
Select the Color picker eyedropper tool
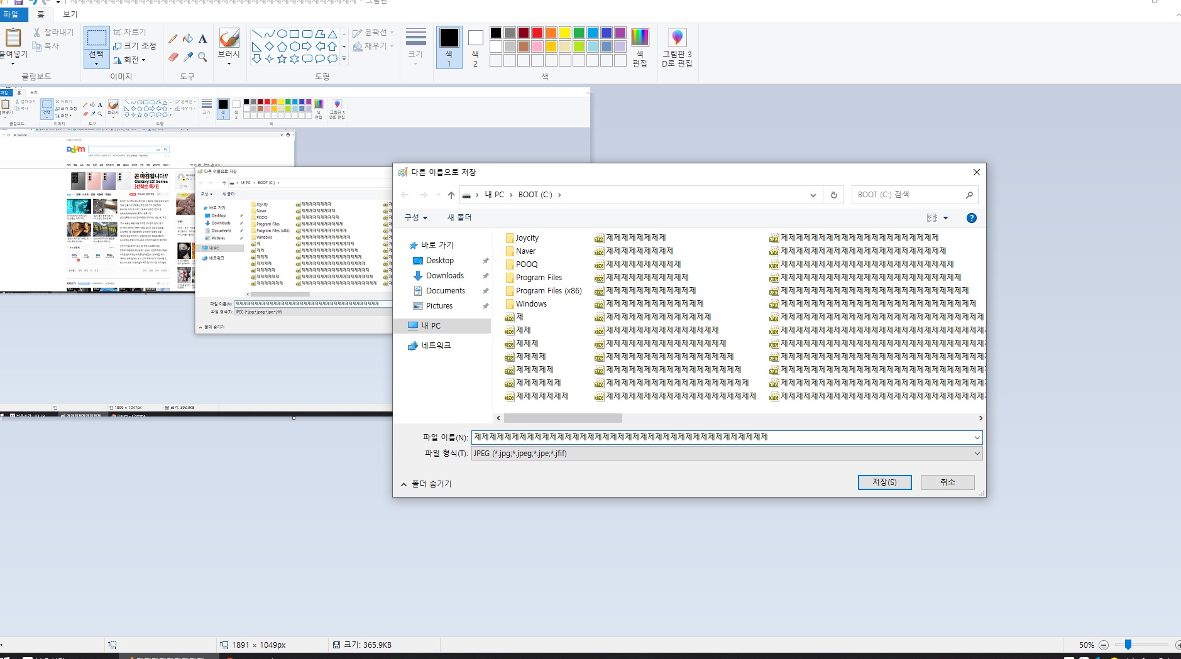pyautogui.click(x=188, y=57)
